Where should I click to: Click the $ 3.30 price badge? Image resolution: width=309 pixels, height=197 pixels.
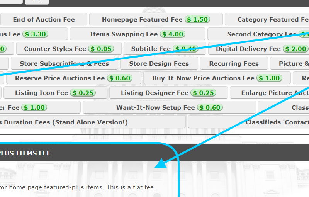[x=35, y=34]
